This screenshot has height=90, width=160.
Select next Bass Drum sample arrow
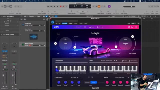tap(80, 77)
